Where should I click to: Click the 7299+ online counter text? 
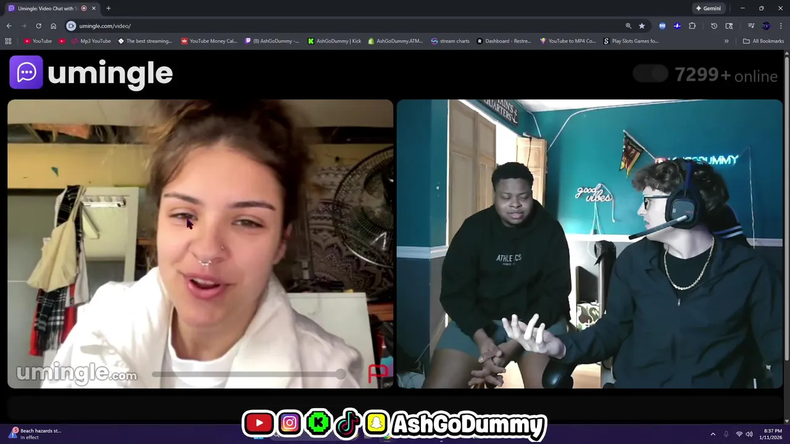pyautogui.click(x=726, y=75)
